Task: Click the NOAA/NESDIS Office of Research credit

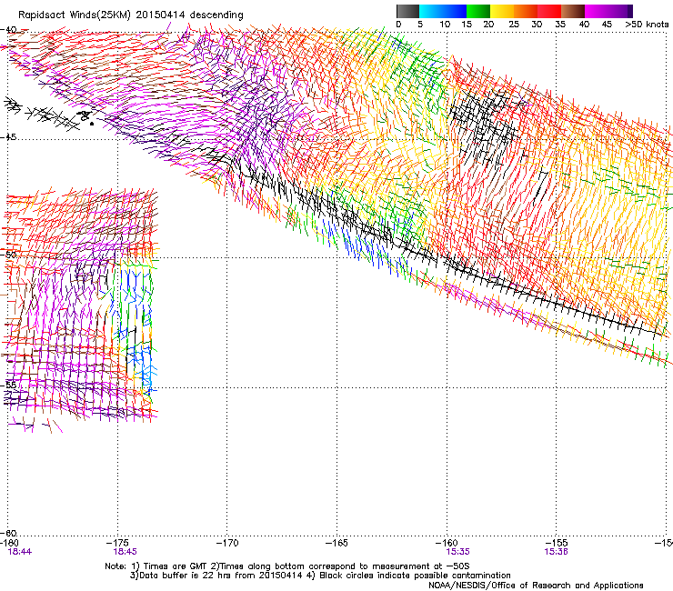Action: click(x=536, y=586)
